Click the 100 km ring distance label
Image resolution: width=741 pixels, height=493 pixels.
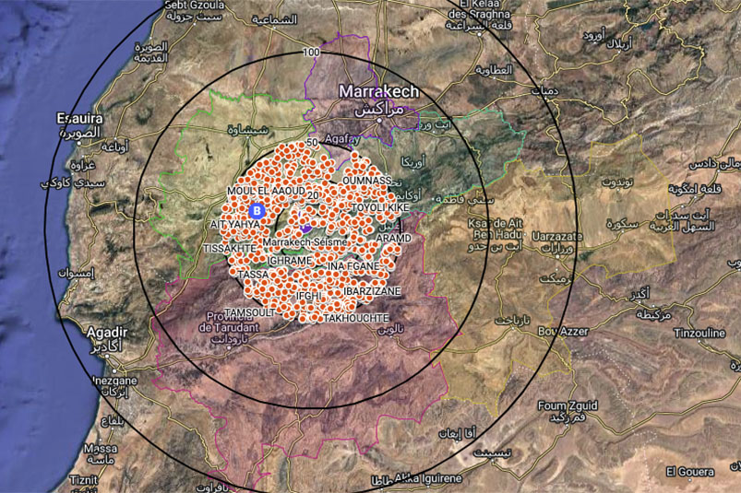311,53
